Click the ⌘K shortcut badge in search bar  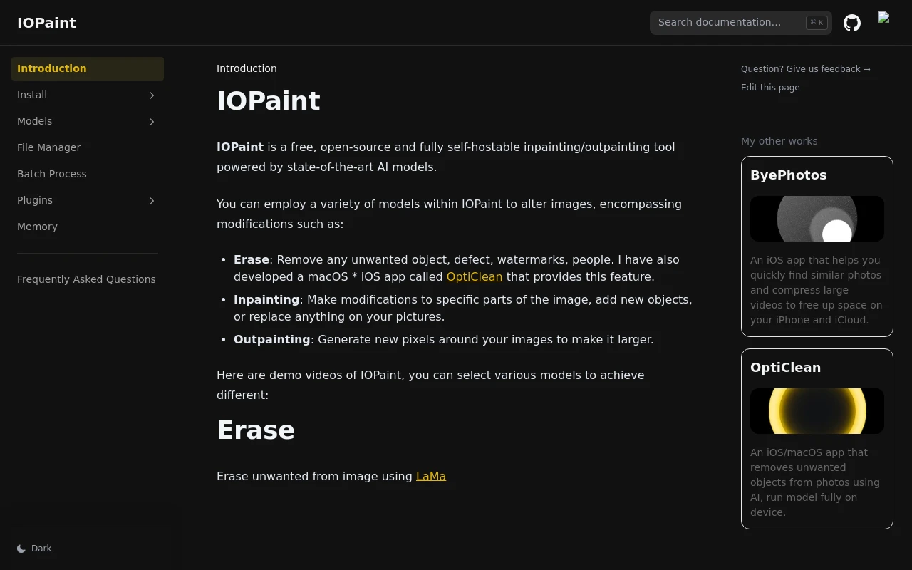[815, 22]
